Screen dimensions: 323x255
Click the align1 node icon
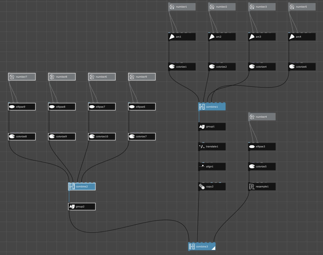202,166
